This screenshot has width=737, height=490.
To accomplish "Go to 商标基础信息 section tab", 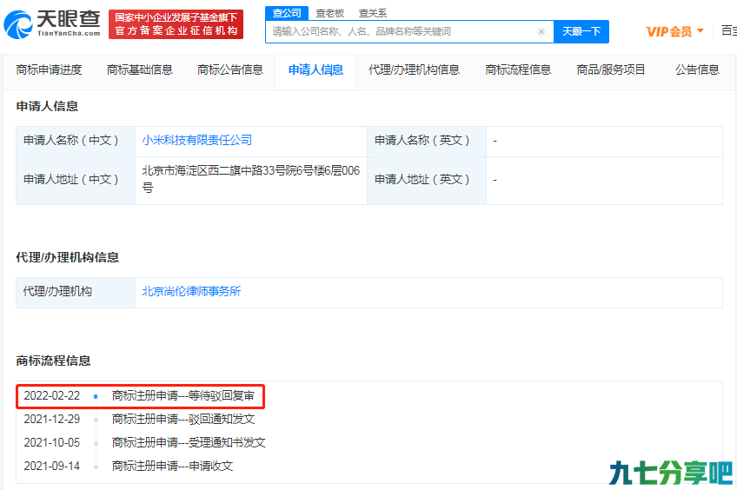I will click(x=140, y=70).
